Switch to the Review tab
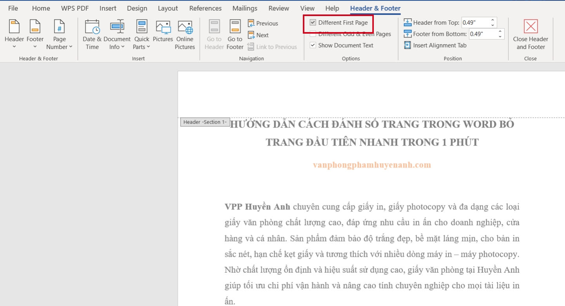565x306 pixels. (279, 8)
